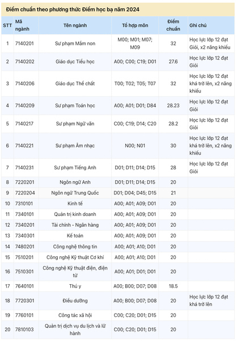Select the Điều dưỡng major name
This screenshot has height=341, width=237.
click(x=75, y=301)
